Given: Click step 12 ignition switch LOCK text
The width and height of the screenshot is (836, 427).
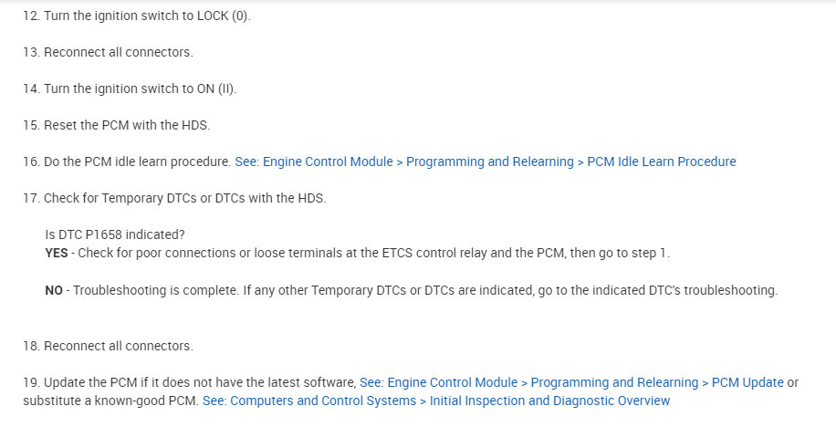Looking at the screenshot, I should point(146,16).
